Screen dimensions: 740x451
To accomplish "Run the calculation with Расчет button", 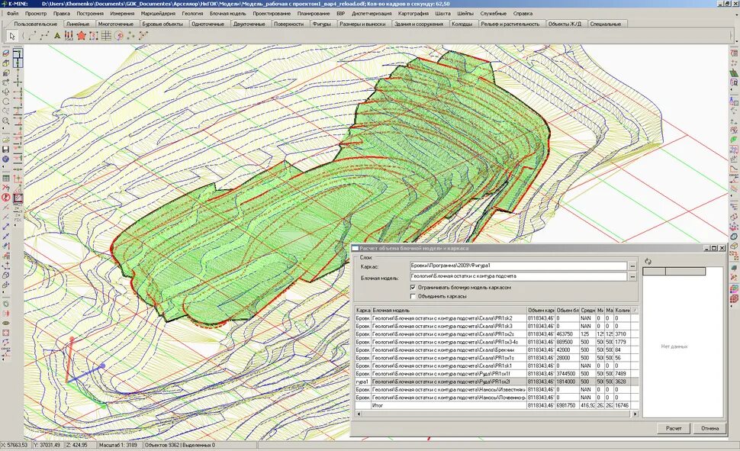I will click(674, 428).
